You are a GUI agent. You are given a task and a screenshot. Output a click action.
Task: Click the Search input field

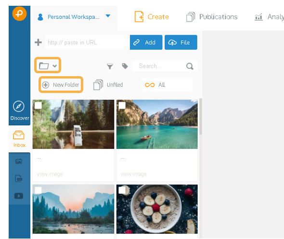[165, 66]
